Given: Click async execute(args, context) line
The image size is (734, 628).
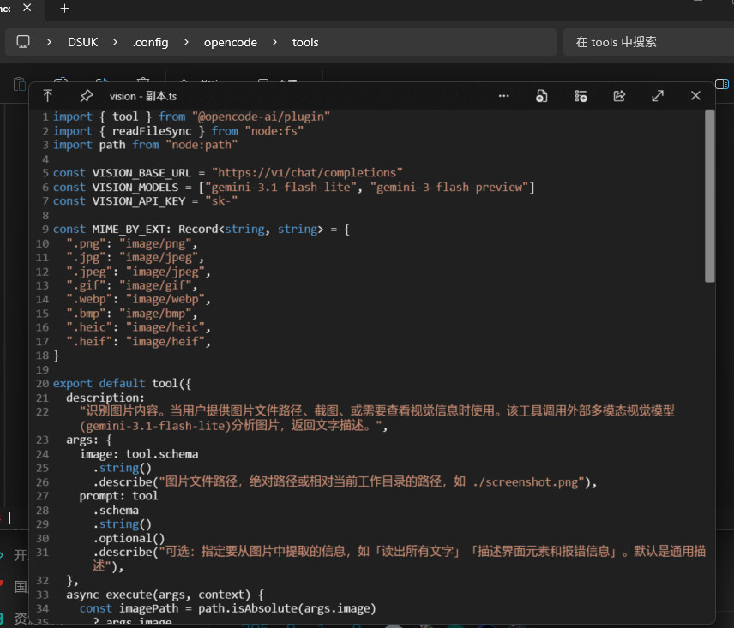Looking at the screenshot, I should coord(165,595).
